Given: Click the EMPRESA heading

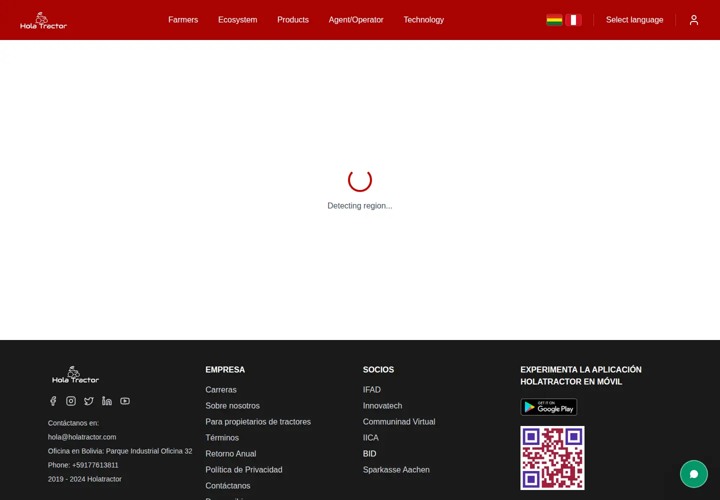Looking at the screenshot, I should (x=225, y=369).
